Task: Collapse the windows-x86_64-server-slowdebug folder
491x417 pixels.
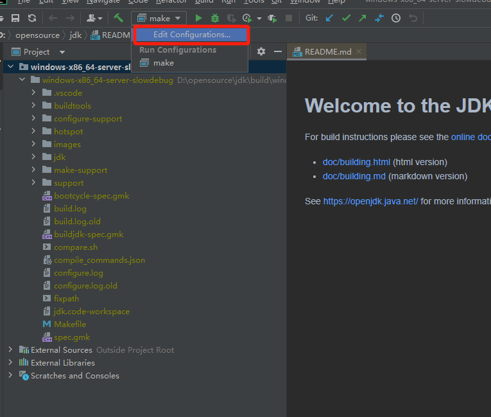Action: (x=22, y=80)
